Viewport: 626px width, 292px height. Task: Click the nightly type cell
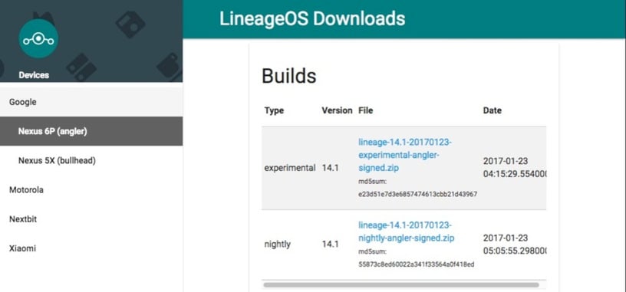click(x=278, y=244)
